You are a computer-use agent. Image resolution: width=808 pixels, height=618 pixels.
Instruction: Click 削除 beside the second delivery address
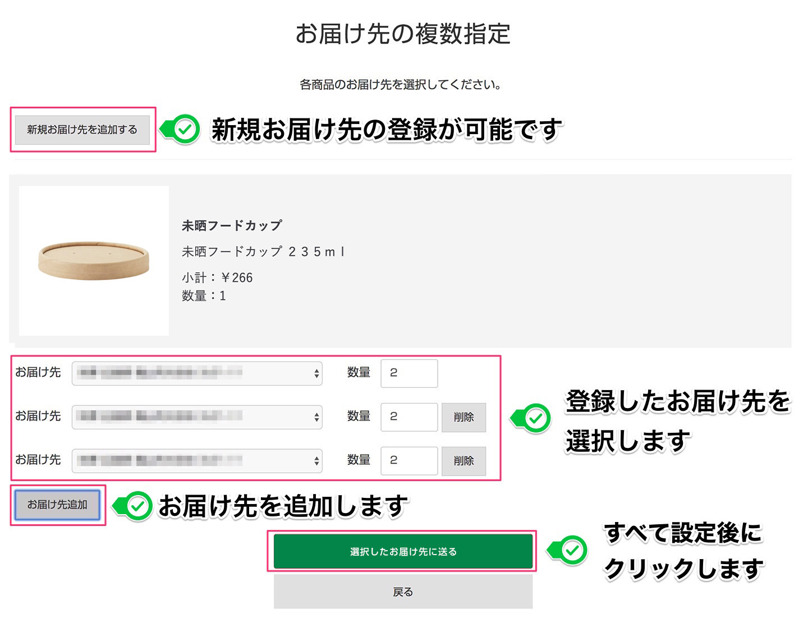[x=463, y=417]
